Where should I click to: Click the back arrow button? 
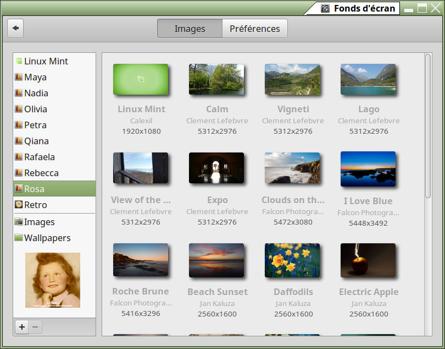[15, 28]
